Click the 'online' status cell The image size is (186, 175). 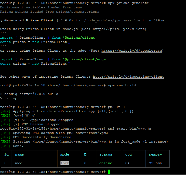[x=106, y=163]
